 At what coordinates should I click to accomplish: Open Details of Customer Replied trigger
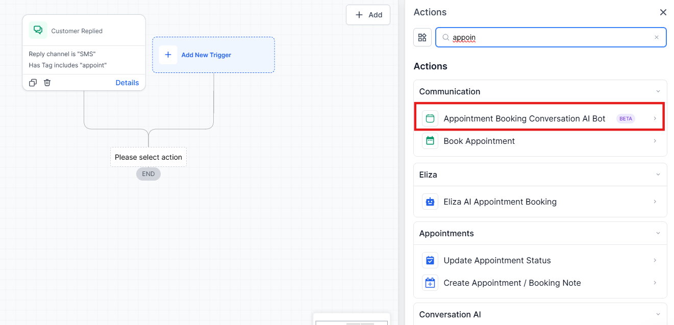pyautogui.click(x=127, y=83)
